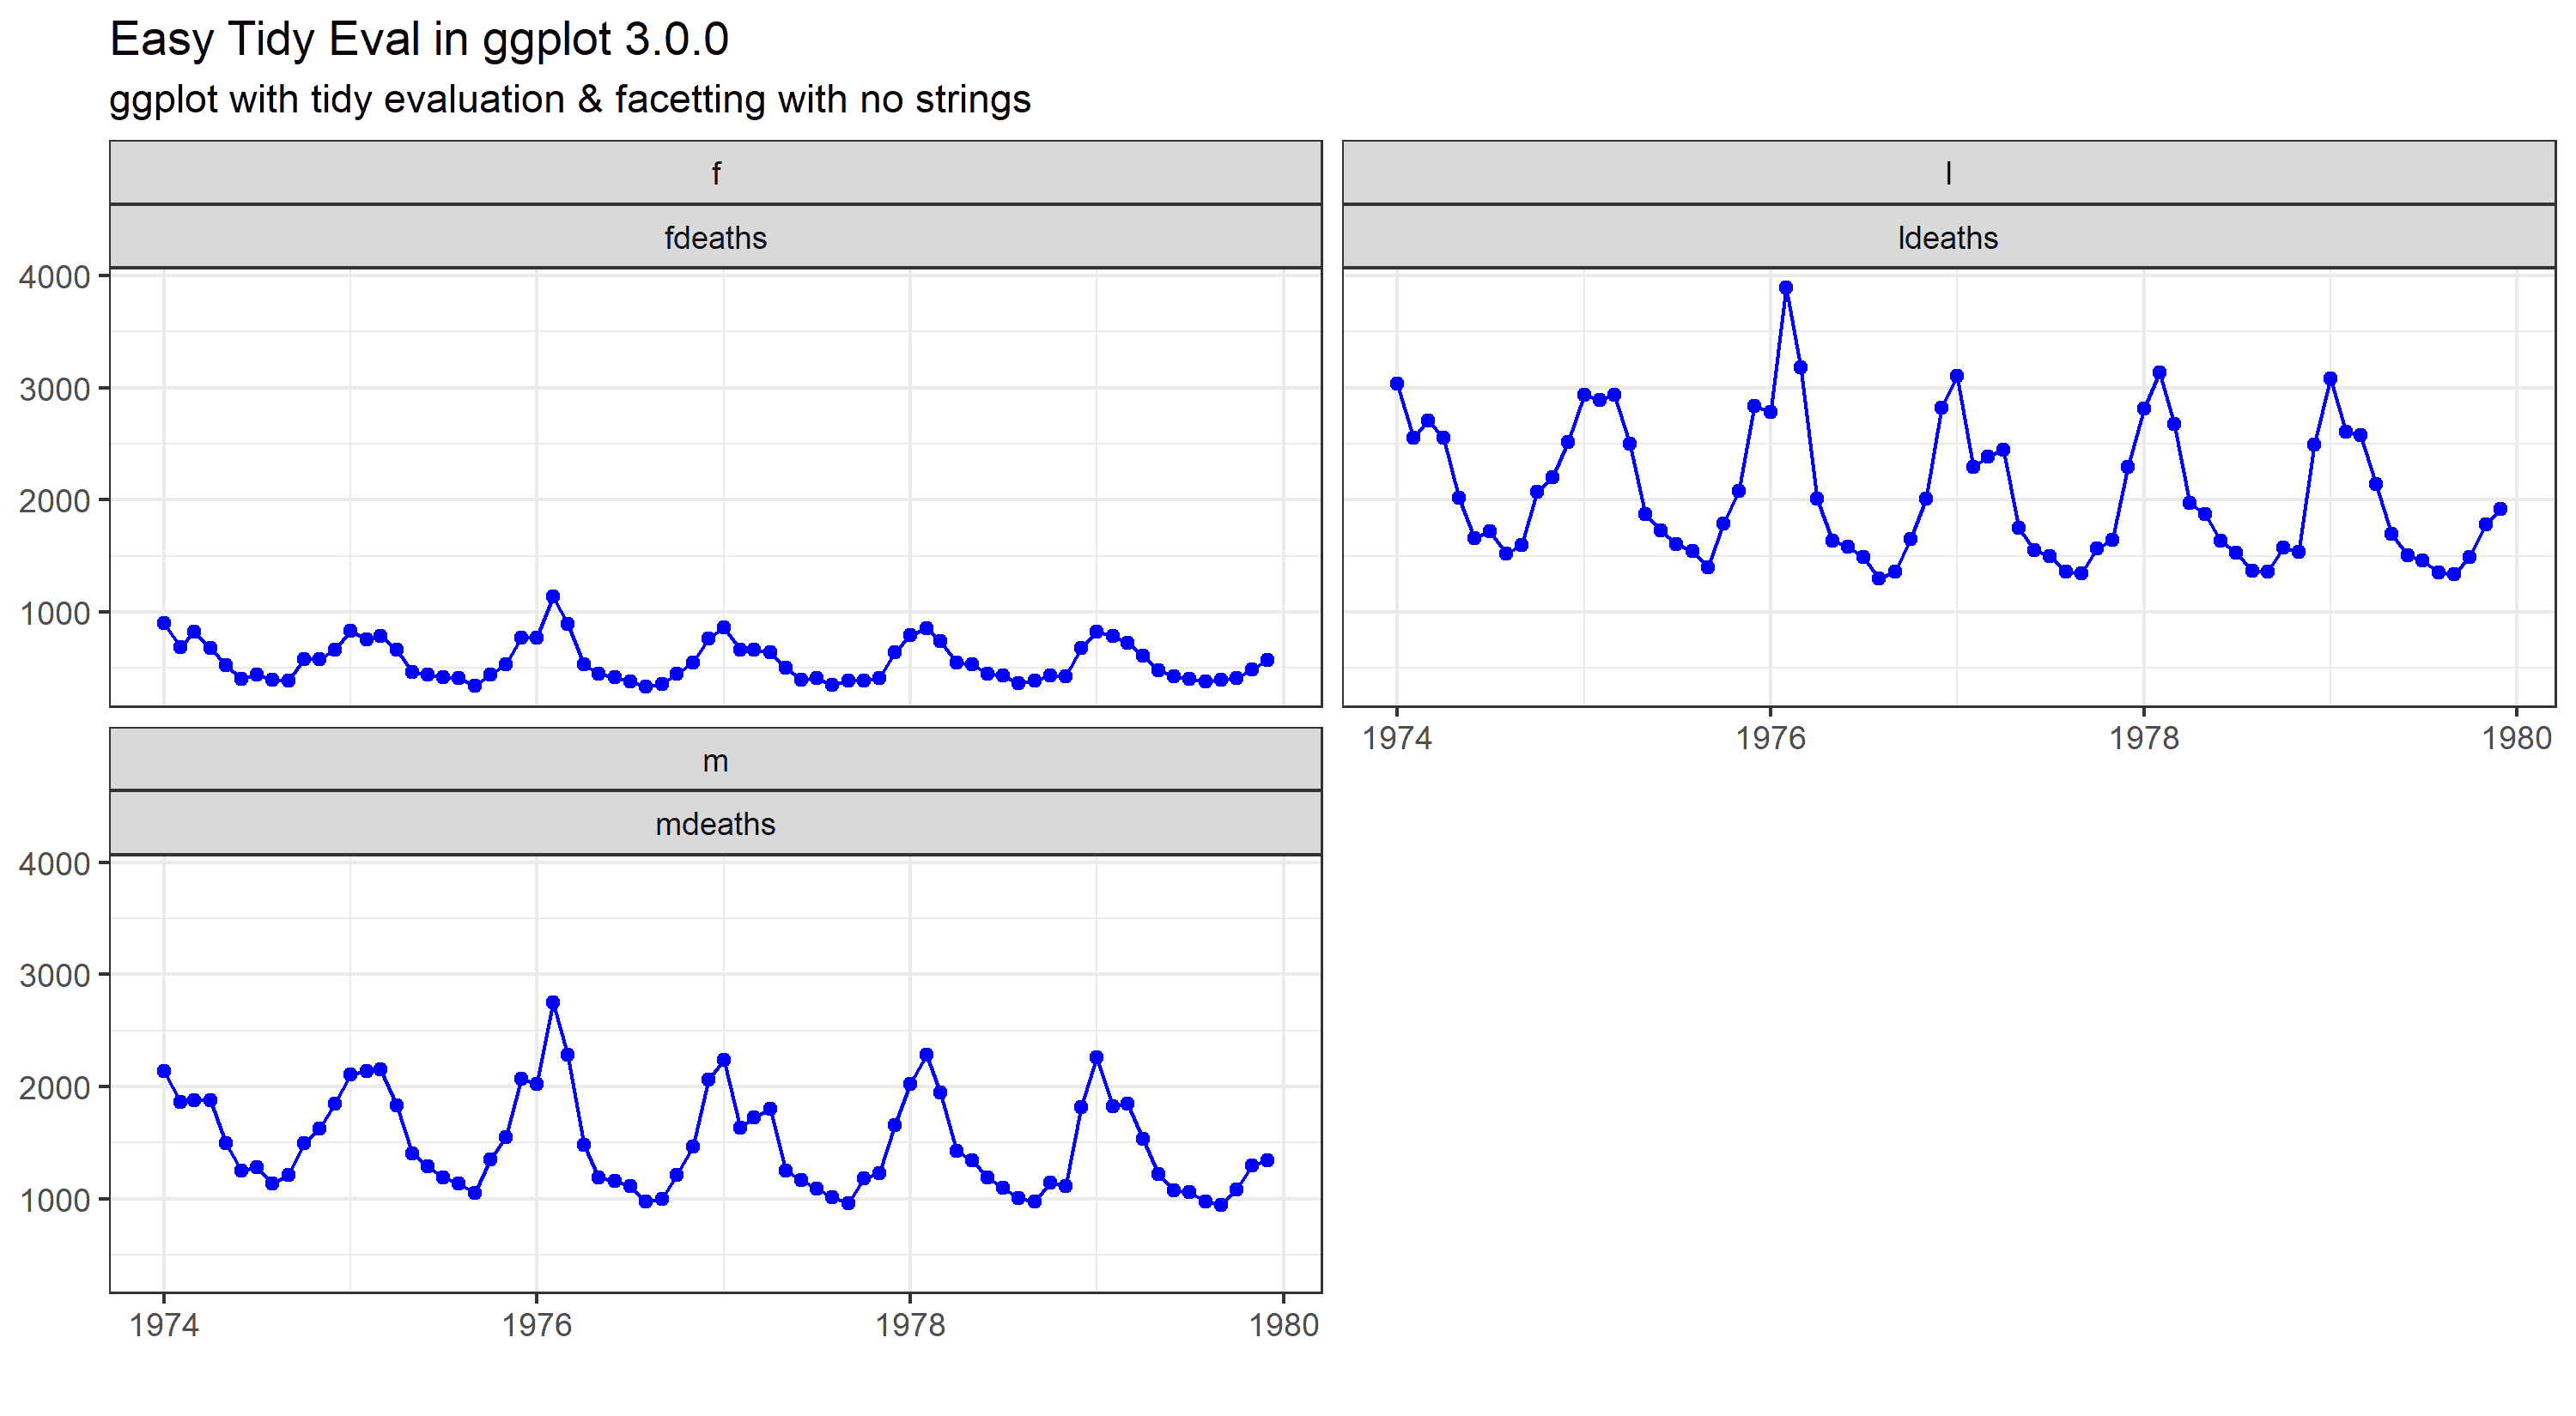This screenshot has width=2576, height=1416.
Task: Click the highest peak point in the ldeaths panel
Action: (x=1786, y=287)
